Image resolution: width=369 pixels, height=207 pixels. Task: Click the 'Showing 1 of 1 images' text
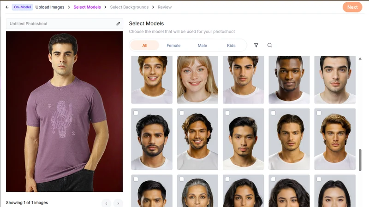pyautogui.click(x=27, y=202)
